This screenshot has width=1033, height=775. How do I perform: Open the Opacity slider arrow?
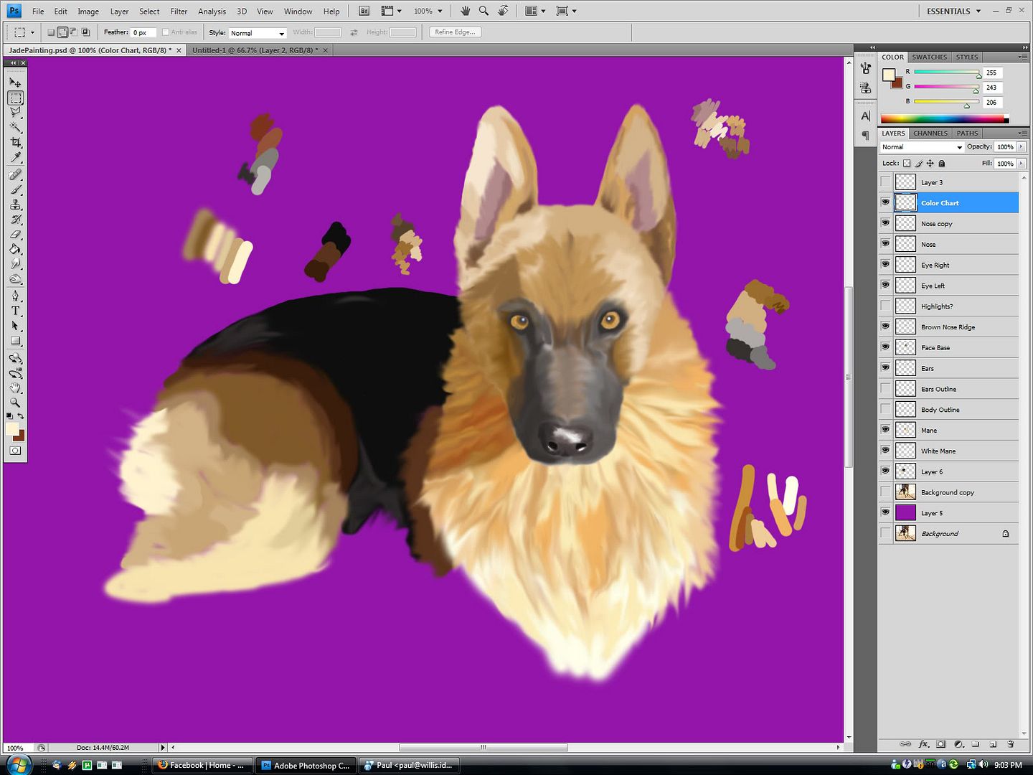[1022, 146]
